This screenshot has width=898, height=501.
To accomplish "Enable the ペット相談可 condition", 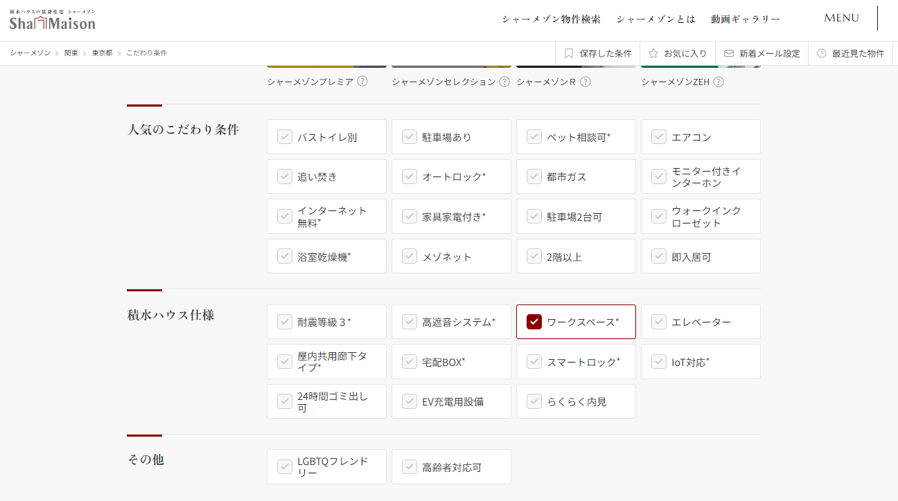I will point(534,137).
